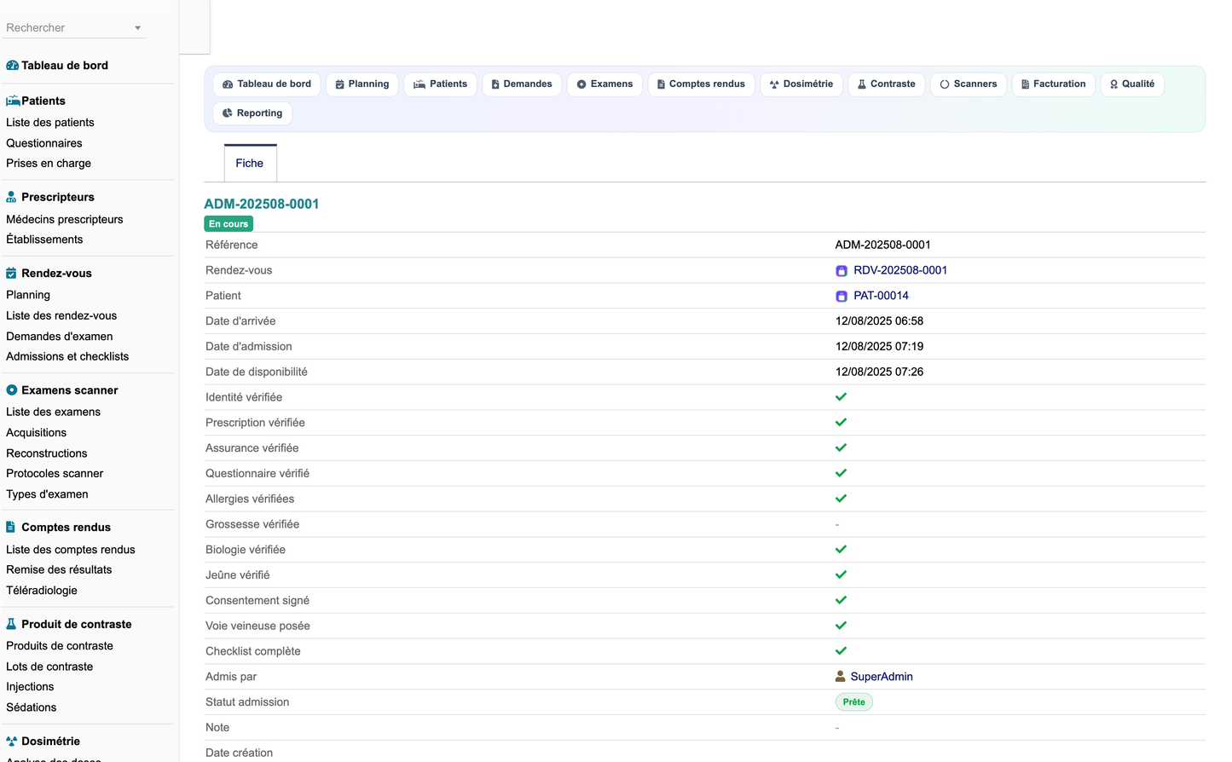Click the Produit de contraste flask icon
Screen dimensions: 1232x762
11,624
